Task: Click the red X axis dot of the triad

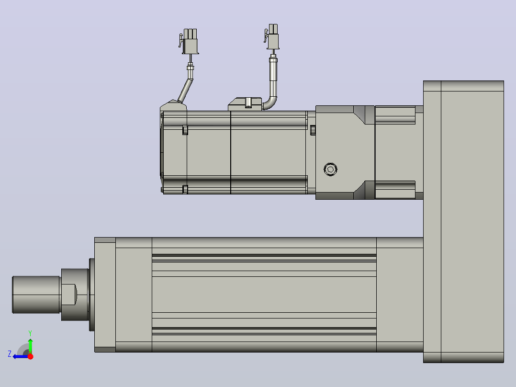Action: tap(30, 356)
